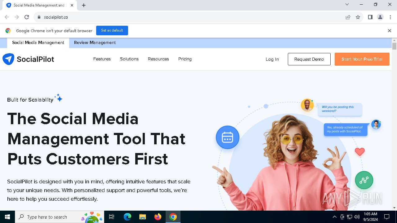The height and width of the screenshot is (223, 397).
Task: Open the volume control in system tray
Action: click(x=357, y=217)
